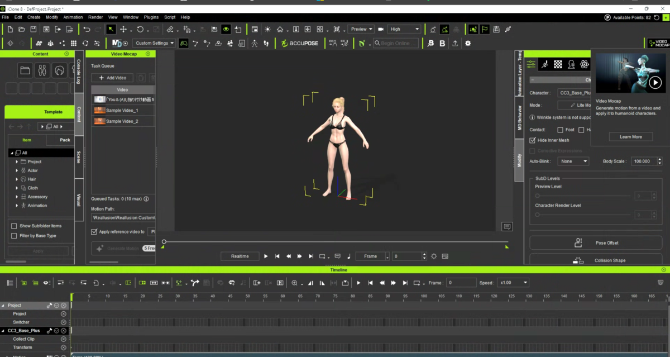Viewport: 670px width, 357px height.
Task: Activate the Select arrow tool
Action: [x=111, y=29]
